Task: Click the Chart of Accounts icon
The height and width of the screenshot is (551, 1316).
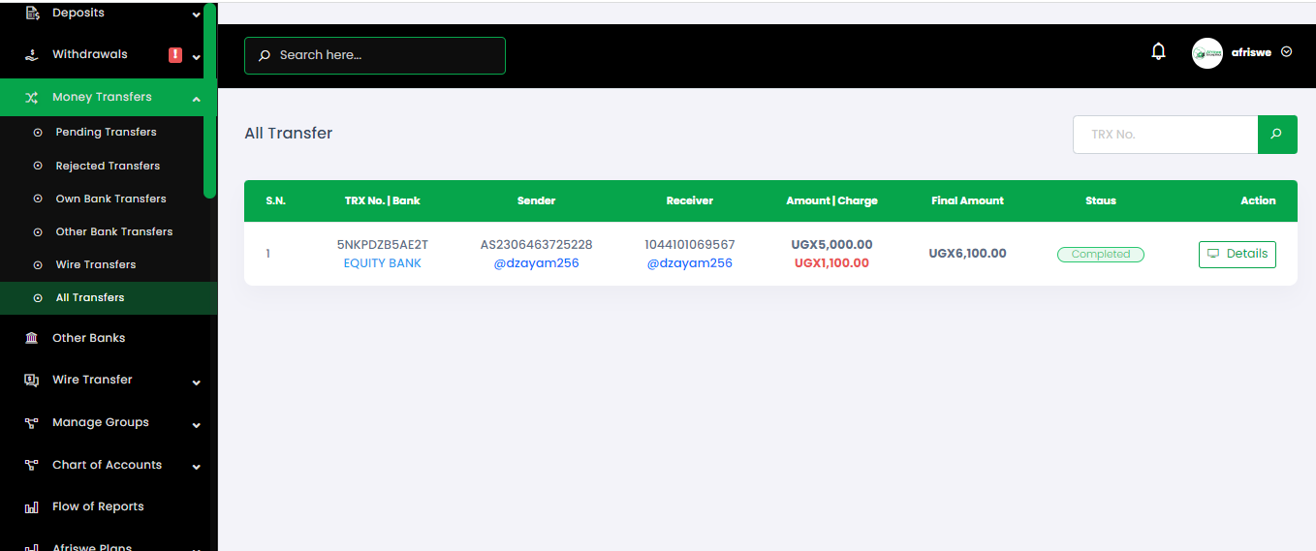Action: point(32,465)
